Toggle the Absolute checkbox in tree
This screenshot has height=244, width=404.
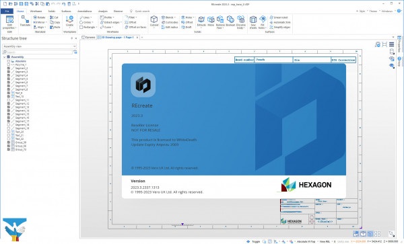click(9, 61)
